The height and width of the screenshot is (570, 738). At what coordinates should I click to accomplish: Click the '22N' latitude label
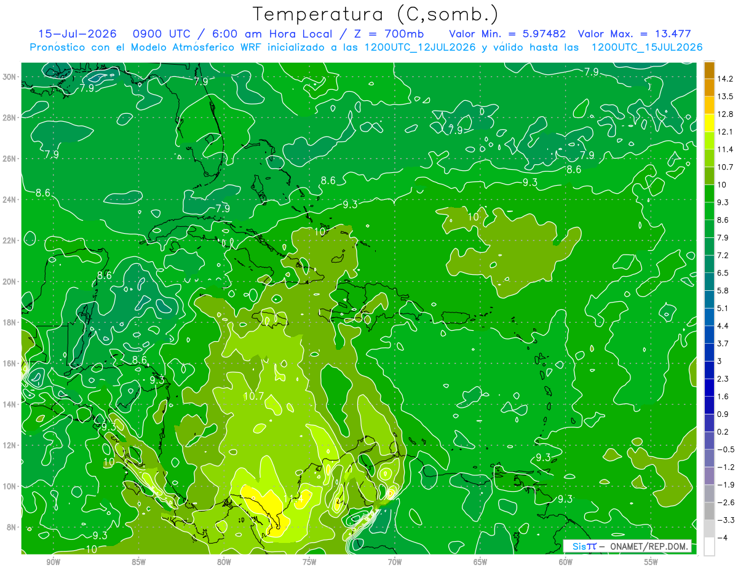point(9,240)
